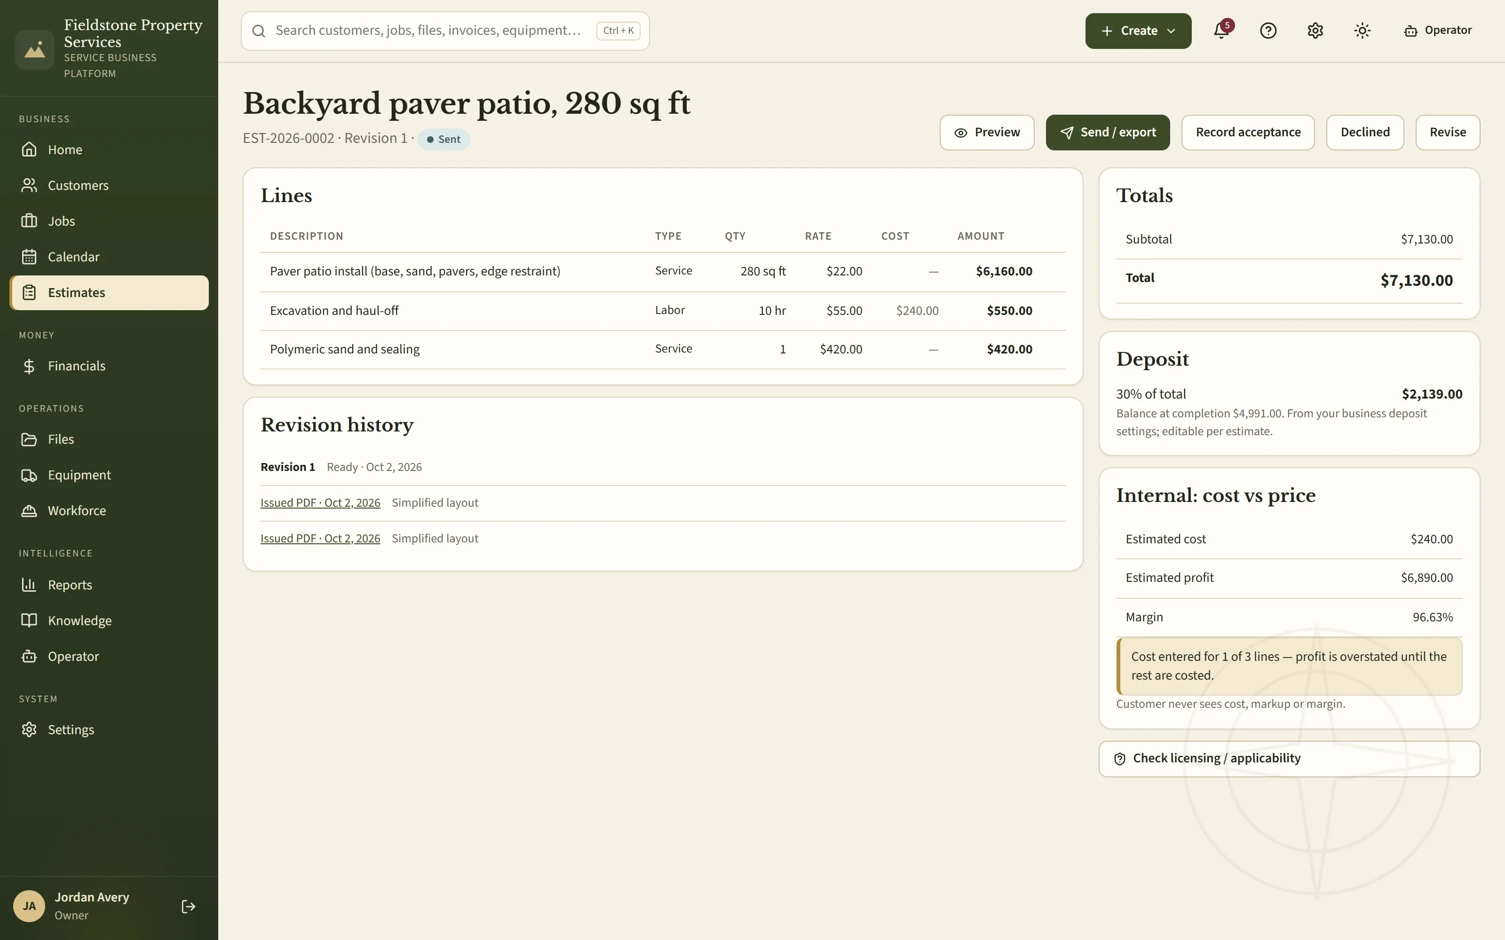Click the $6,160.00 amount cell

(x=1004, y=272)
